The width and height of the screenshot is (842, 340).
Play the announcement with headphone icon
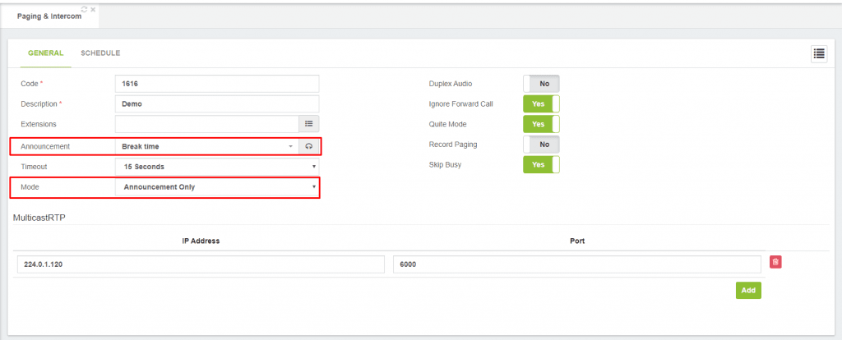pos(309,146)
